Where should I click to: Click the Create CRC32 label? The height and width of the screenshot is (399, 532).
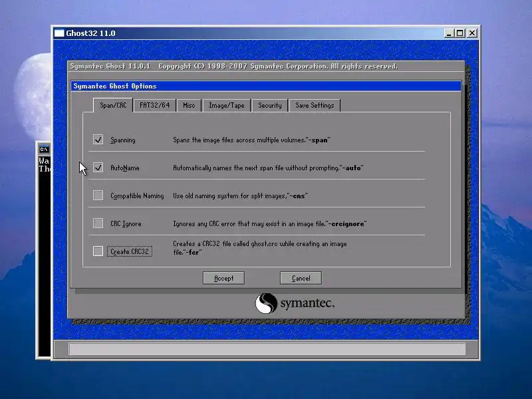130,251
